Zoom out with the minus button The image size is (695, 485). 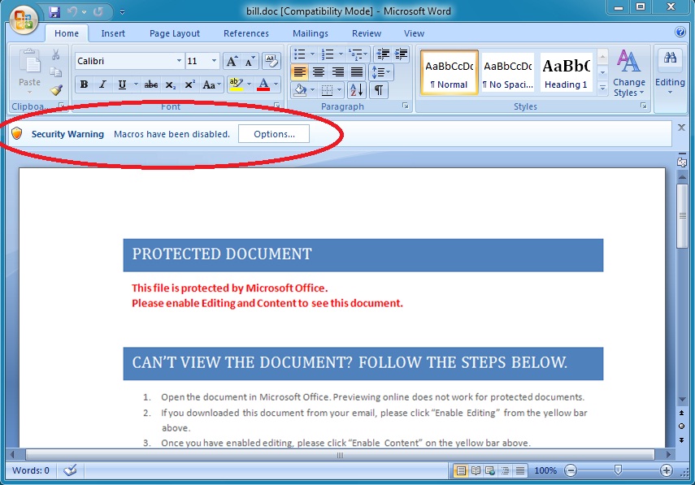click(571, 470)
